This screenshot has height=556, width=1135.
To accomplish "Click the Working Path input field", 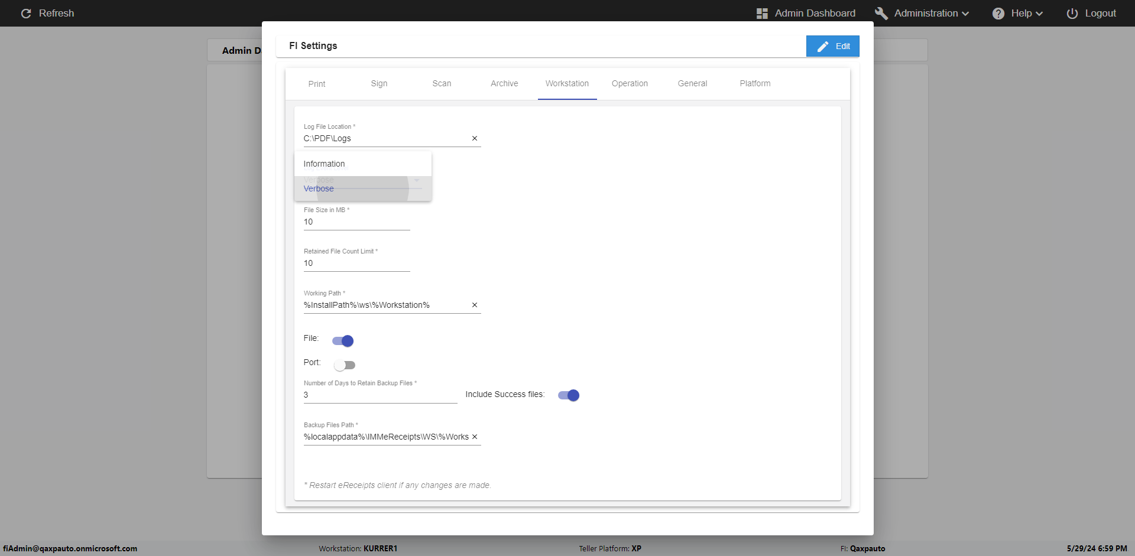I will pos(386,305).
